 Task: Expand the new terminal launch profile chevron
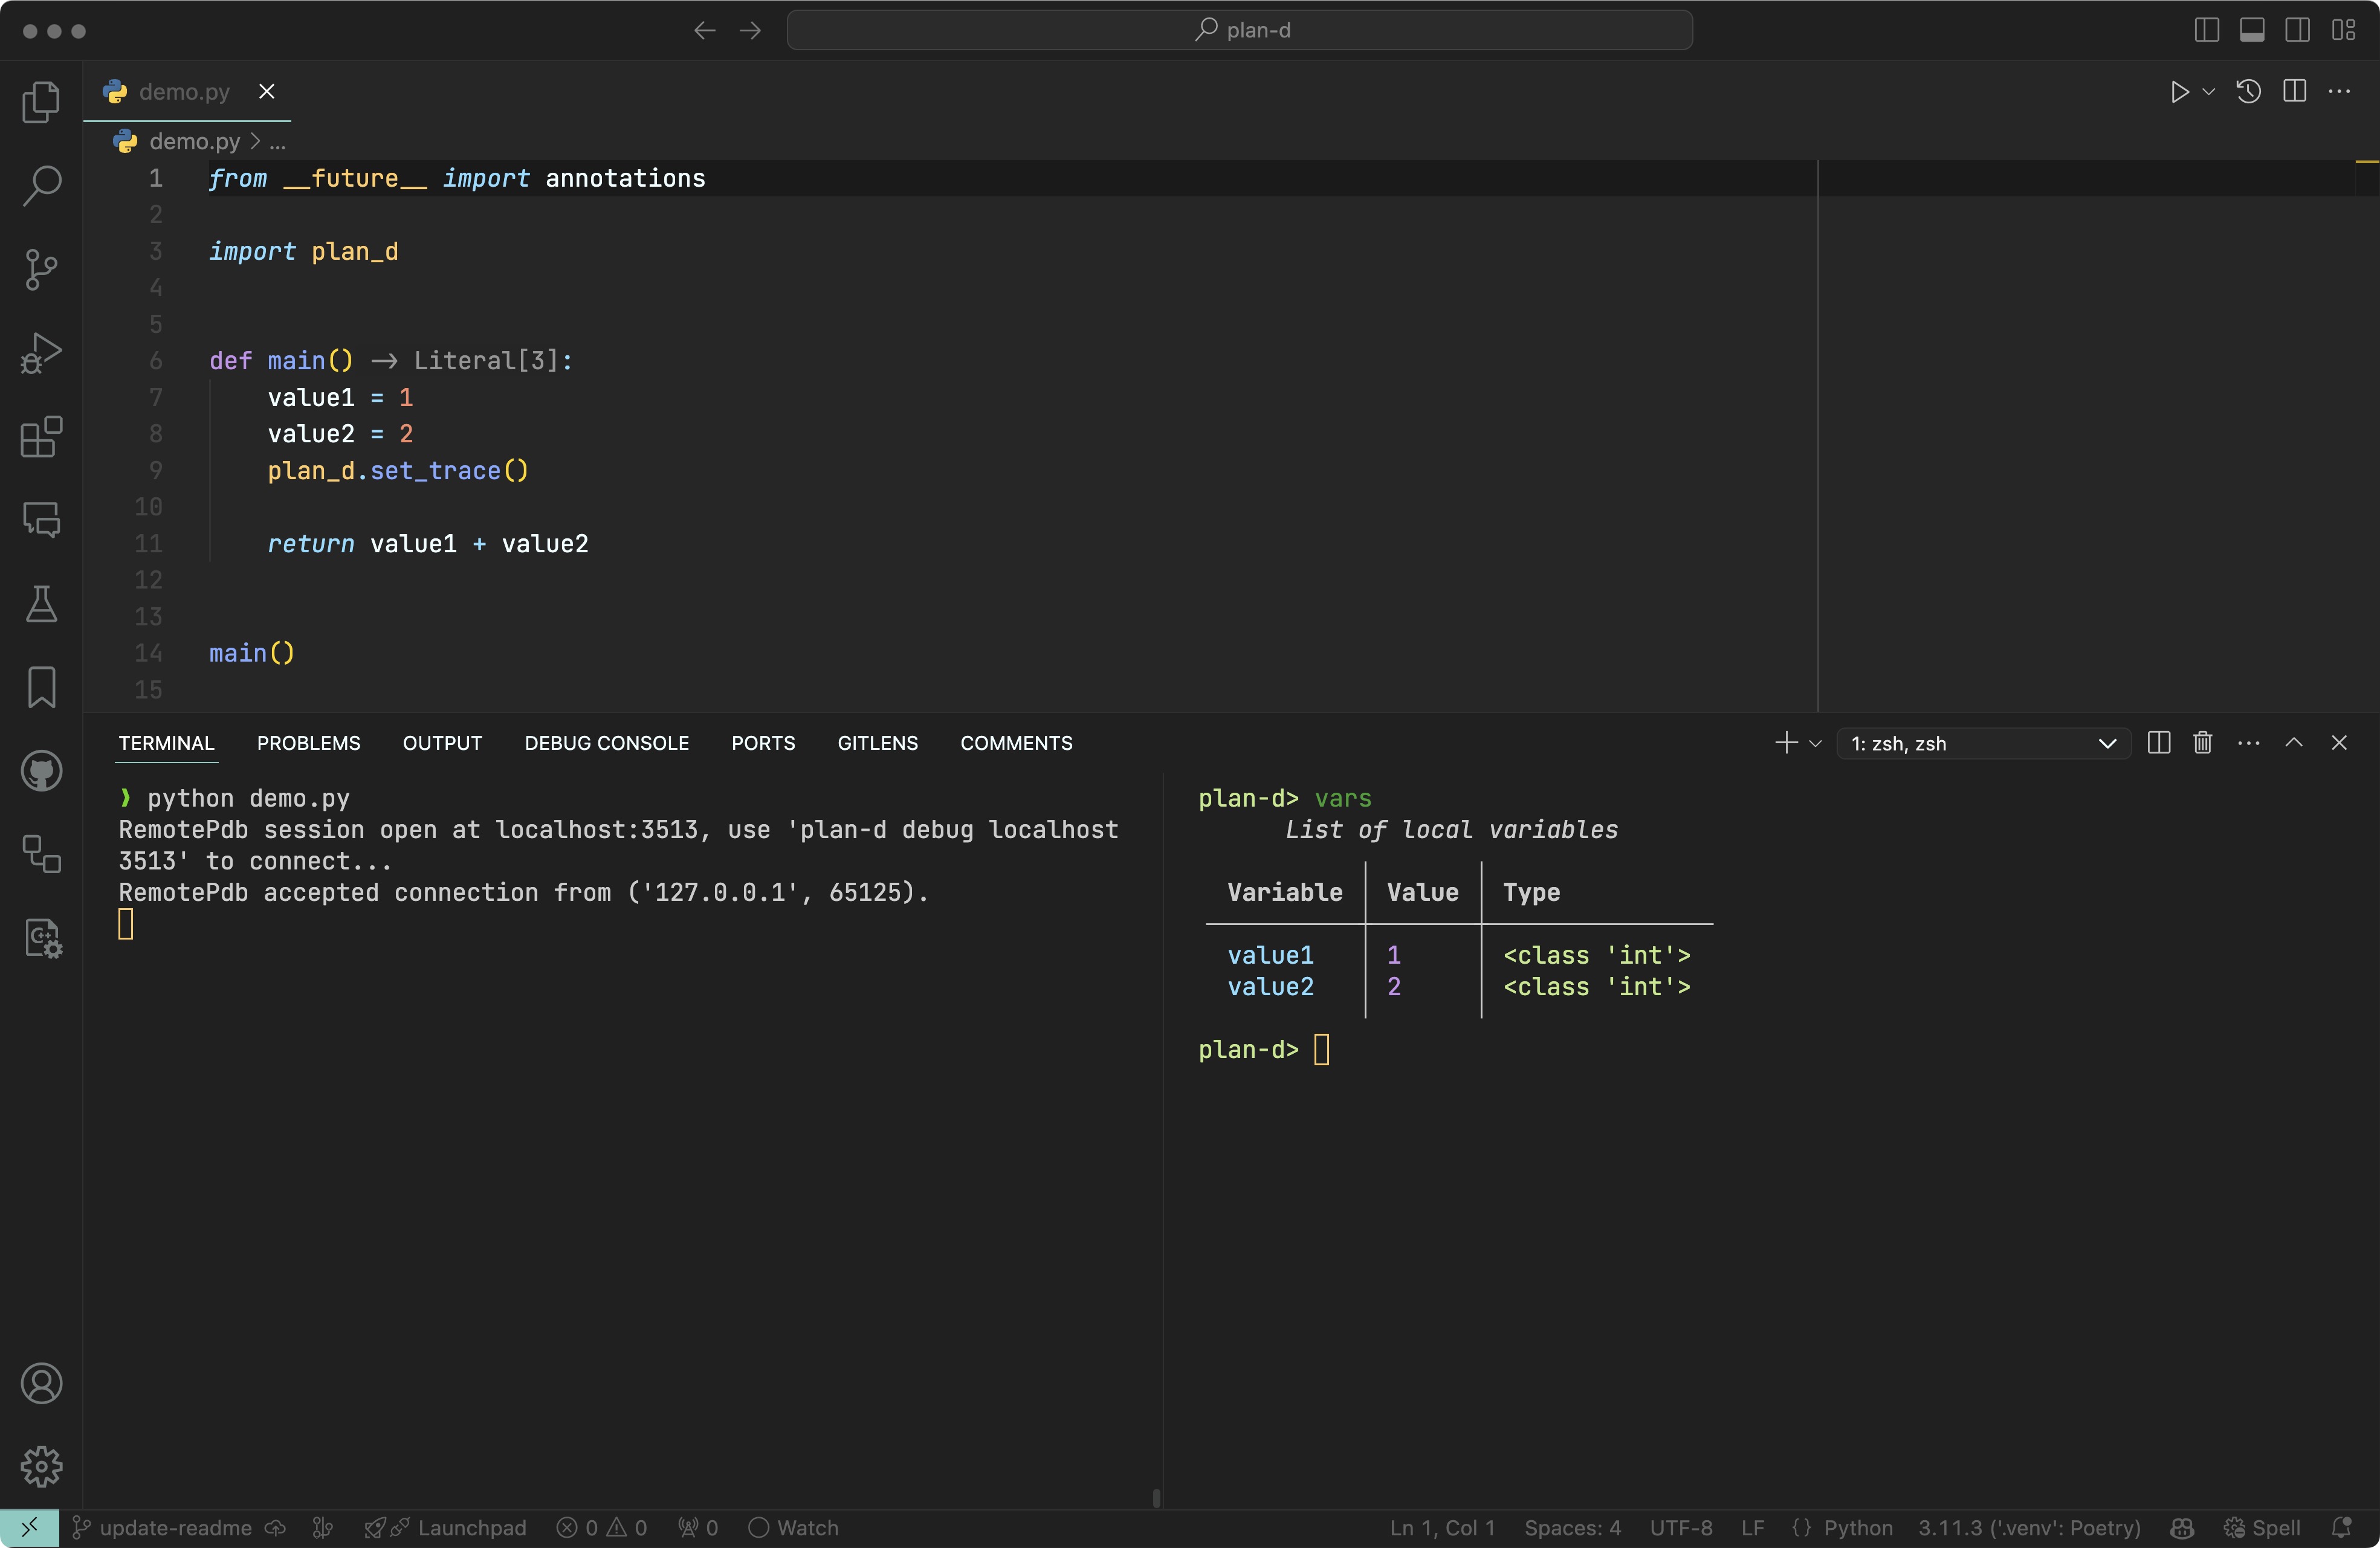1816,743
